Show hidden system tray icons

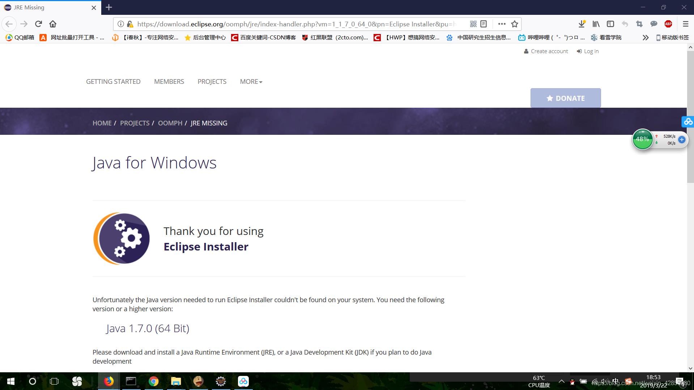coord(561,381)
